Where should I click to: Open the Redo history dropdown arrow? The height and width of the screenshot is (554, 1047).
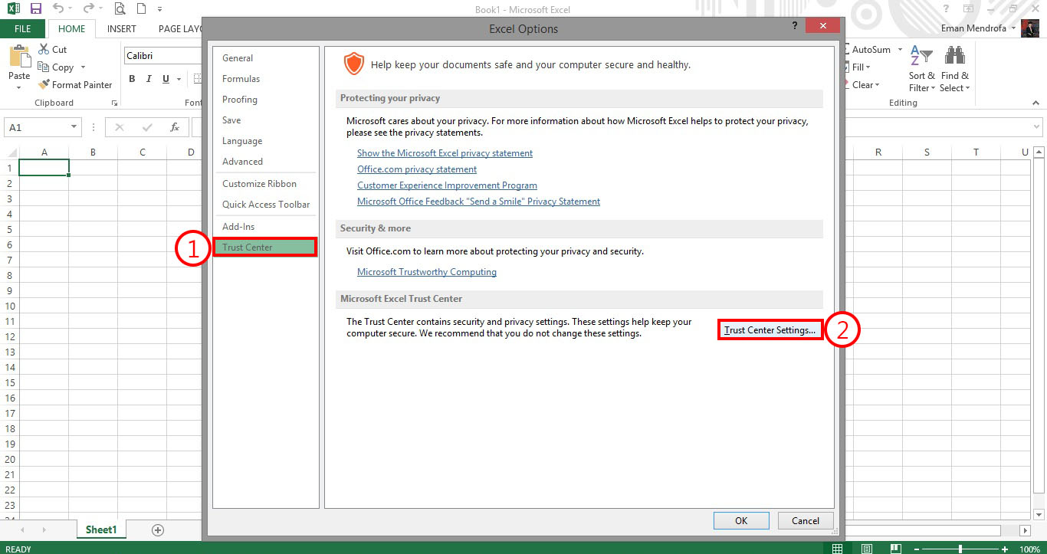tap(100, 10)
